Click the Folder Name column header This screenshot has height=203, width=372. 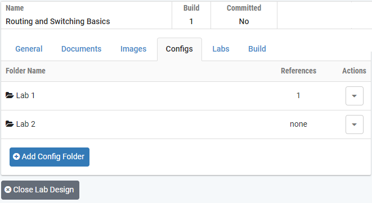26,71
